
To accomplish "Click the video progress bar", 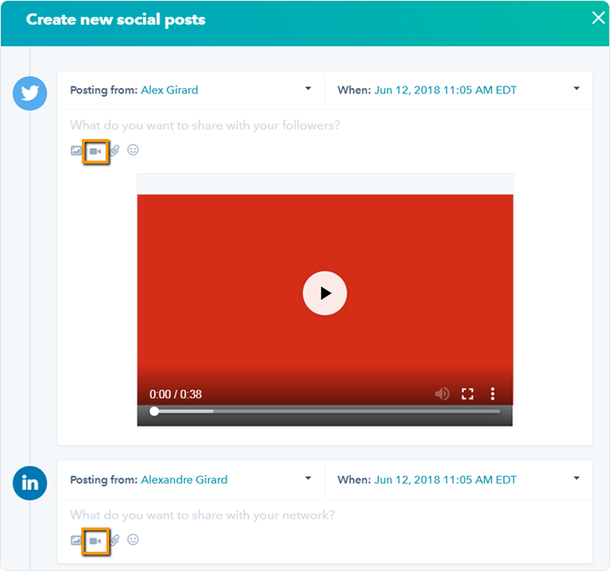I will coord(326,412).
